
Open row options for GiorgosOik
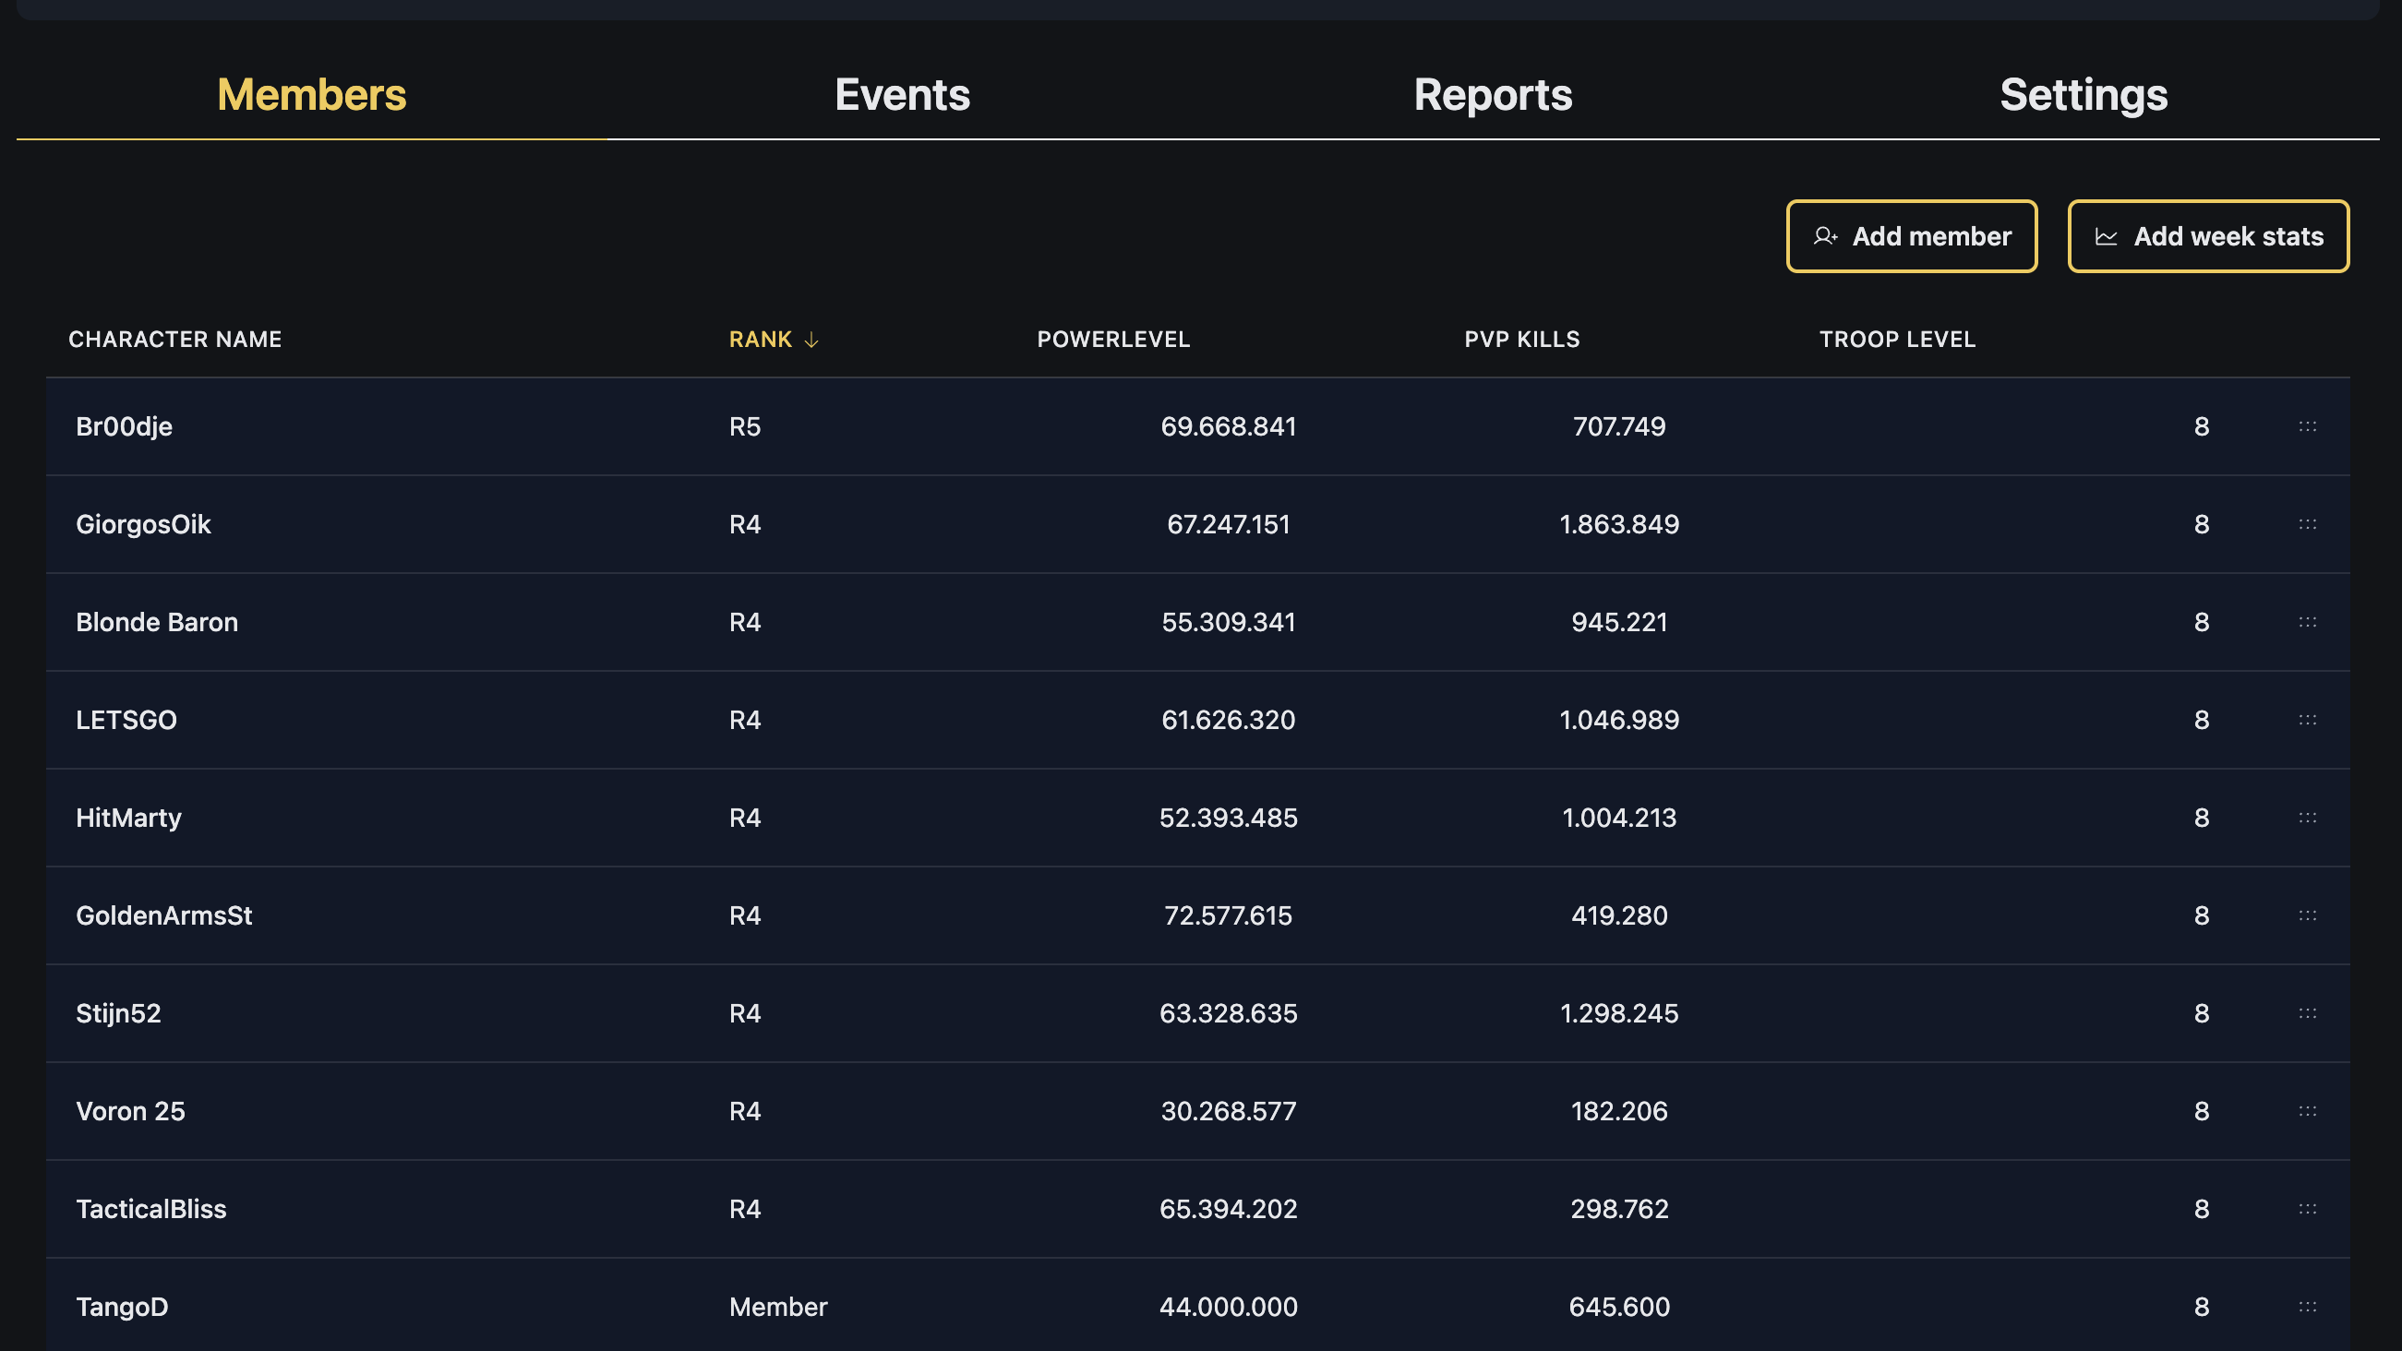[2308, 524]
